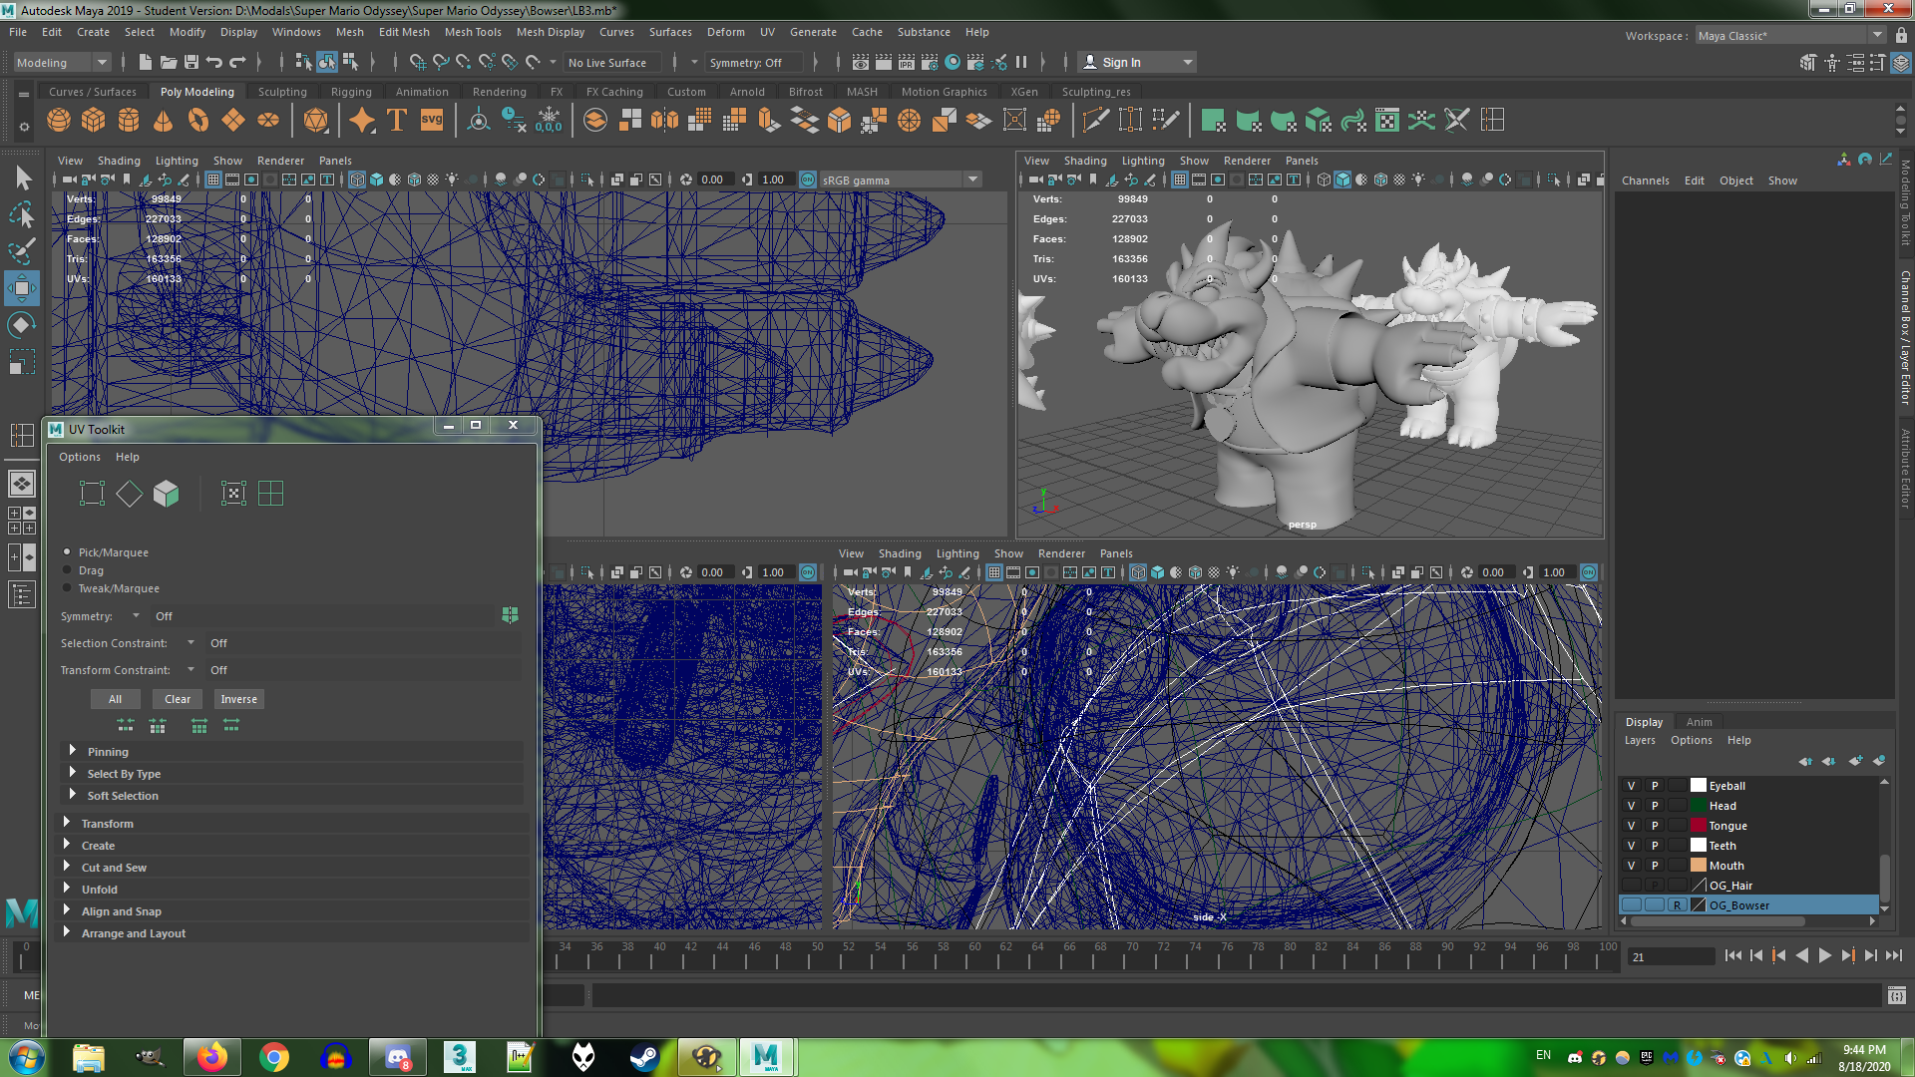Click the Polygon Type text tool icon

tap(397, 121)
